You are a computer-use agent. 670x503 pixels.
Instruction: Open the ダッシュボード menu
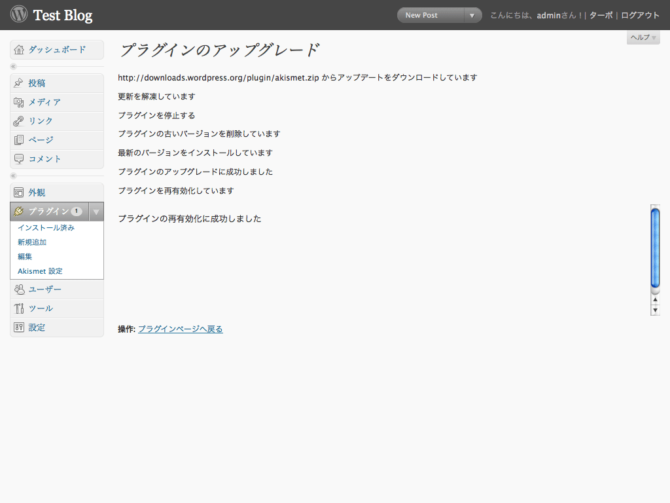(x=57, y=50)
